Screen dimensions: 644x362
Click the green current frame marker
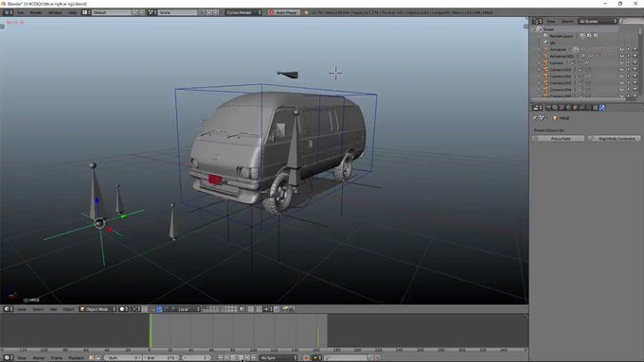(151, 331)
